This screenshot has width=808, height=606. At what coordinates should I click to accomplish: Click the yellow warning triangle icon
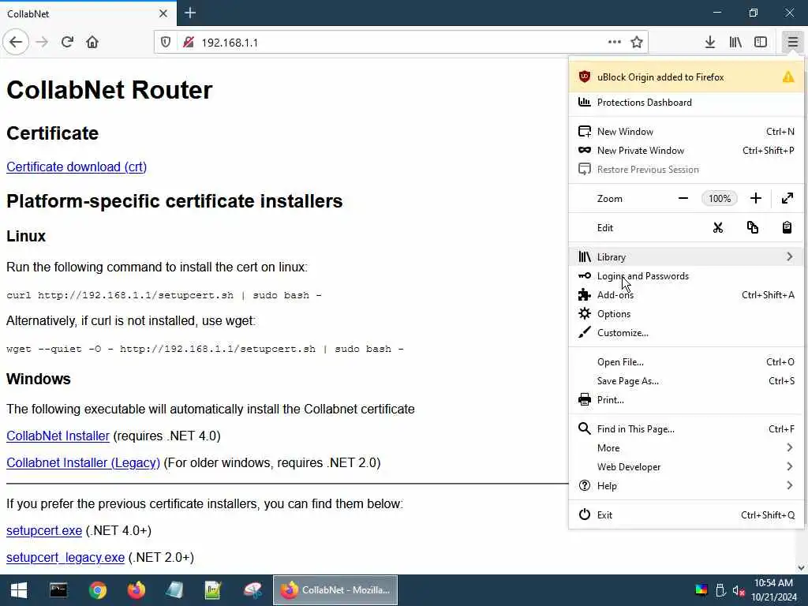pos(788,77)
